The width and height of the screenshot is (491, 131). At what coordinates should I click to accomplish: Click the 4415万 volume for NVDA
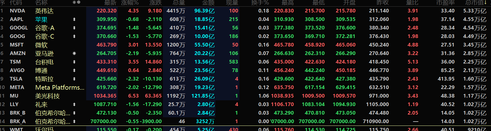[x=176, y=11]
